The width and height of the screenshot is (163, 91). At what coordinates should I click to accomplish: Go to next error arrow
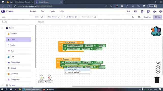coord(50,80)
